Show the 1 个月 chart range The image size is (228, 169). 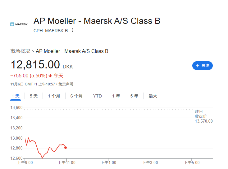pos(54,96)
